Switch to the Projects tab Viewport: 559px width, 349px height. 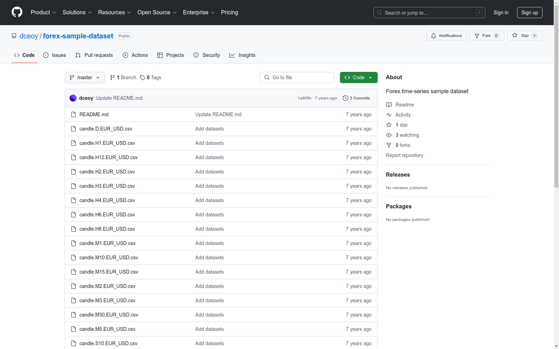coord(170,55)
